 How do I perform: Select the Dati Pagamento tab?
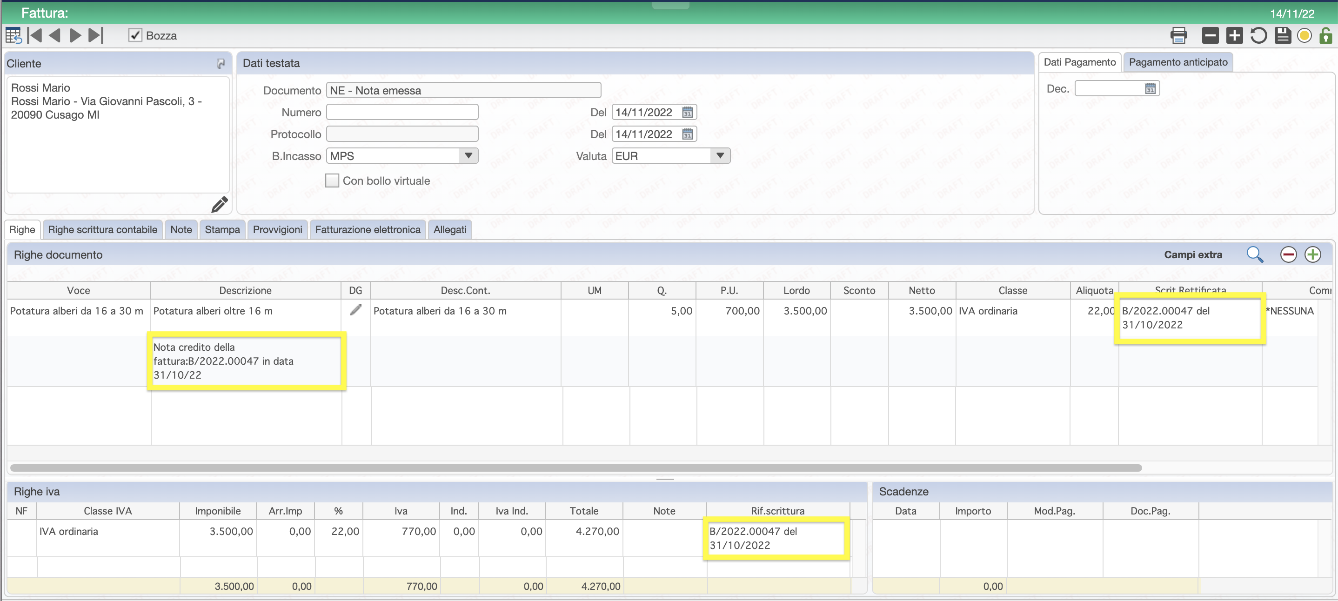click(1079, 62)
